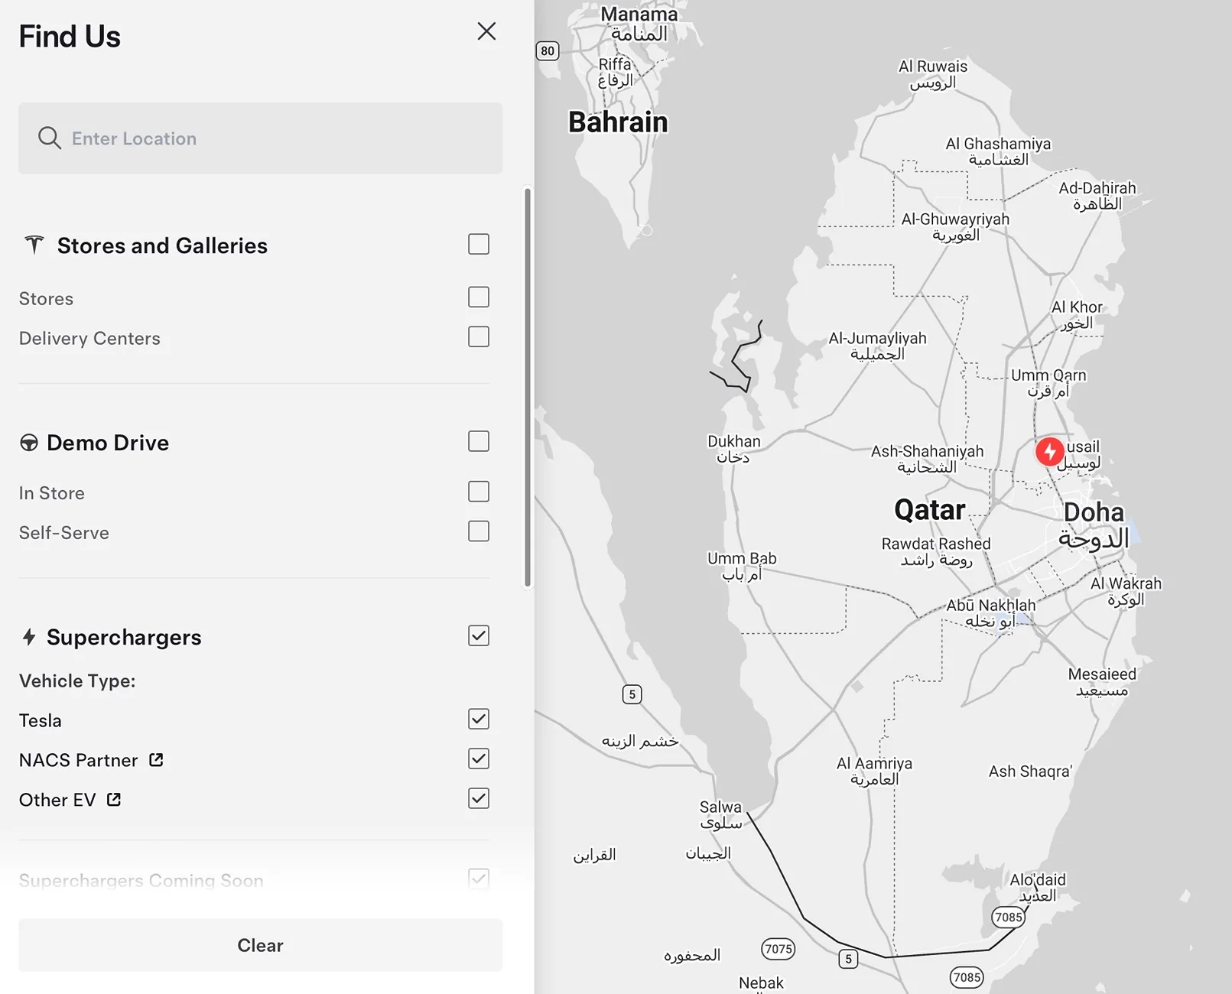Screen dimensions: 1232x994
Task: Click the Clear button
Action: pos(261,945)
